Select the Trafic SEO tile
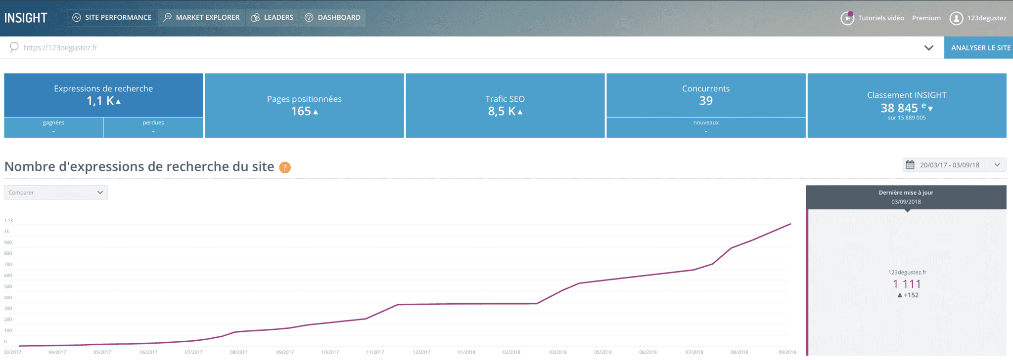Image resolution: width=1013 pixels, height=360 pixels. [x=505, y=106]
